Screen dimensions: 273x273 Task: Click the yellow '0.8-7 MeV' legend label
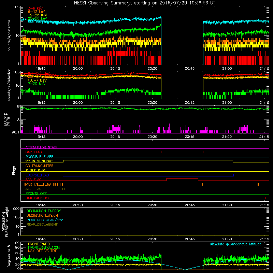coord(37,80)
